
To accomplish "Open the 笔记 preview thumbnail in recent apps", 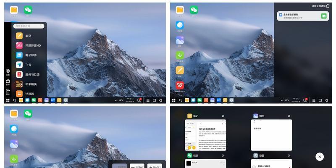I will [205, 135].
